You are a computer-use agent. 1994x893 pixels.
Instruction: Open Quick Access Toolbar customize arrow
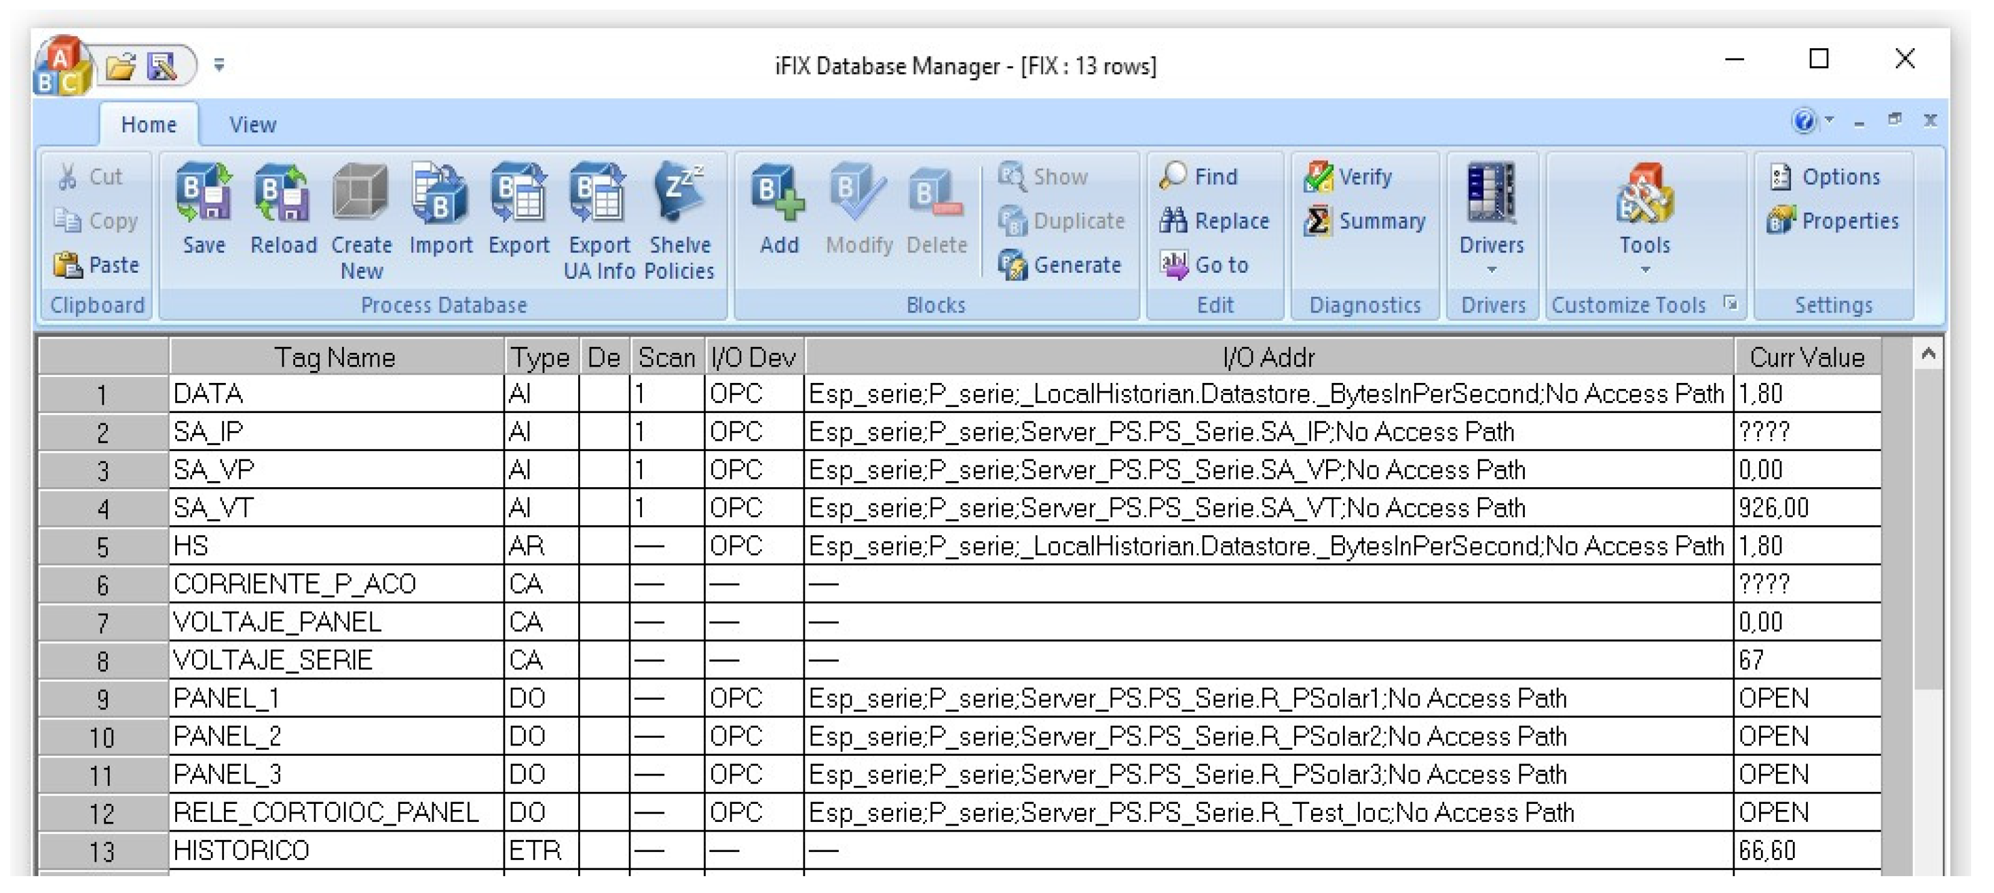click(219, 66)
